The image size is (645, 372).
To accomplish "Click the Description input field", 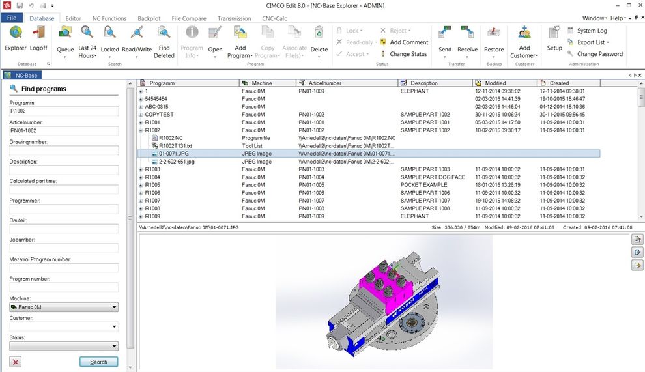I will 64,170.
